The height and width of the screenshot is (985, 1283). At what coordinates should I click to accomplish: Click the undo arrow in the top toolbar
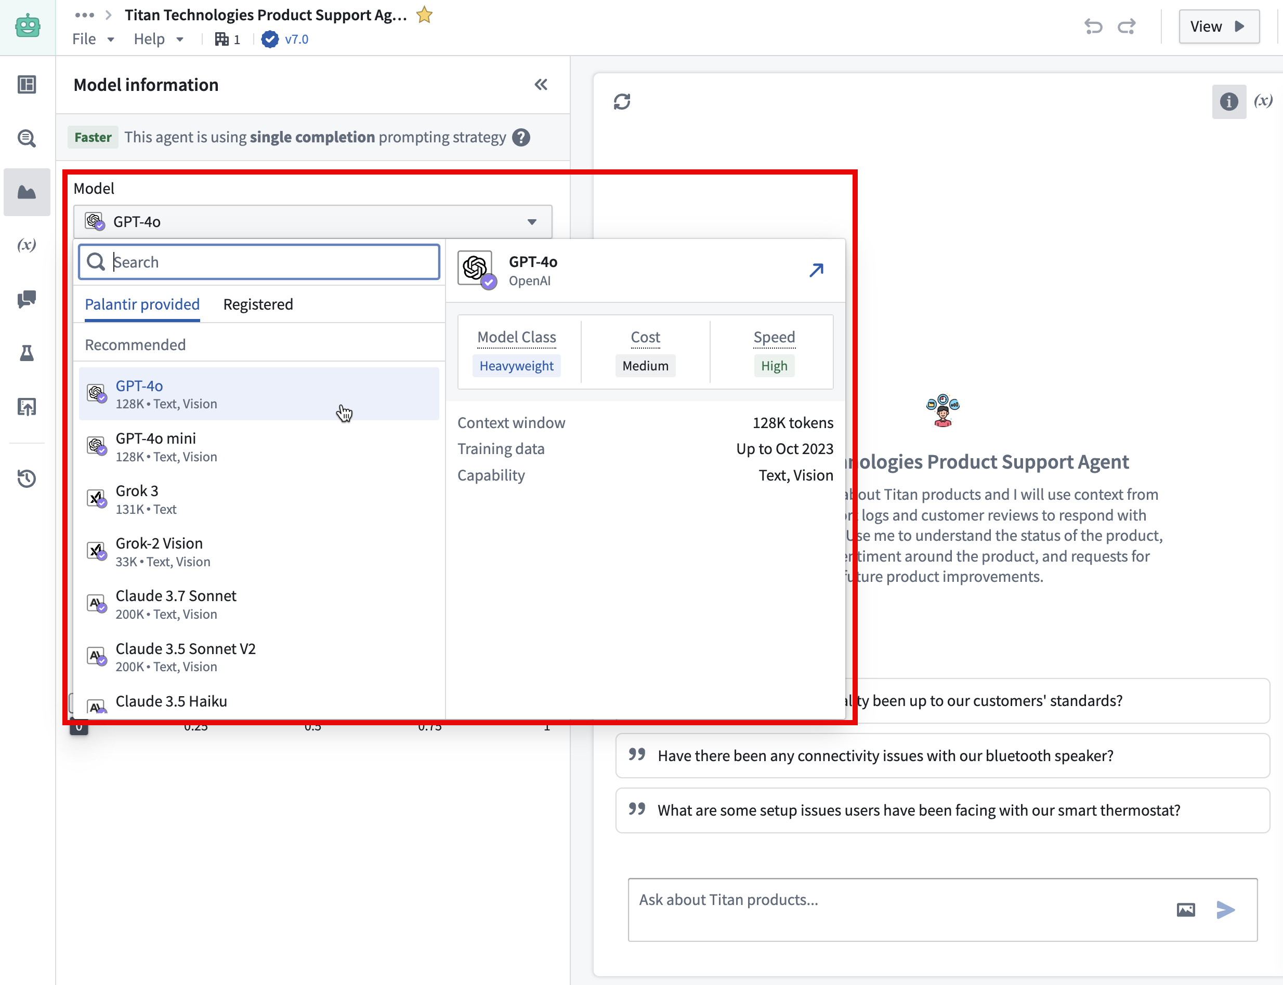pos(1093,26)
